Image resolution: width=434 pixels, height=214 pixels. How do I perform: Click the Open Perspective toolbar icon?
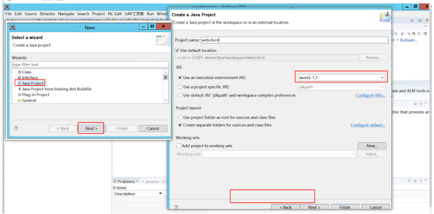[x=420, y=20]
